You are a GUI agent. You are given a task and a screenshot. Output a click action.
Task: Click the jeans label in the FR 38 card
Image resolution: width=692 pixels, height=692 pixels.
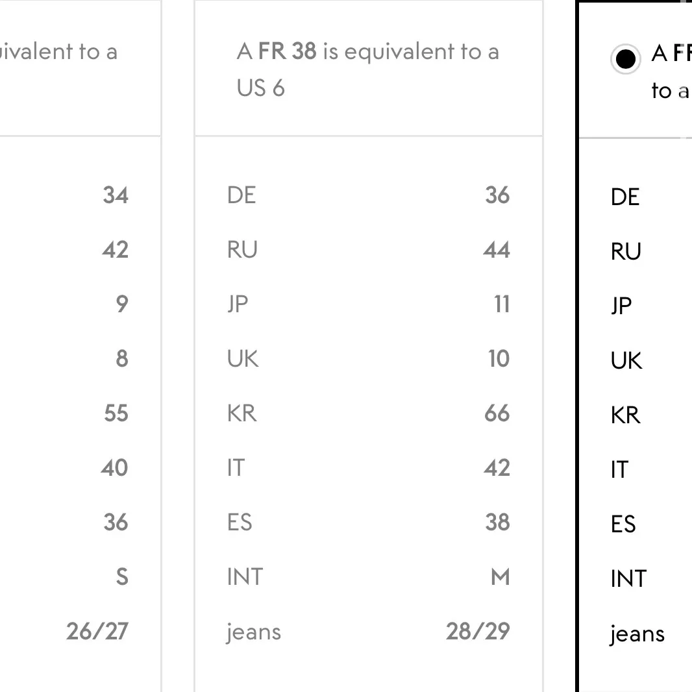click(x=254, y=632)
